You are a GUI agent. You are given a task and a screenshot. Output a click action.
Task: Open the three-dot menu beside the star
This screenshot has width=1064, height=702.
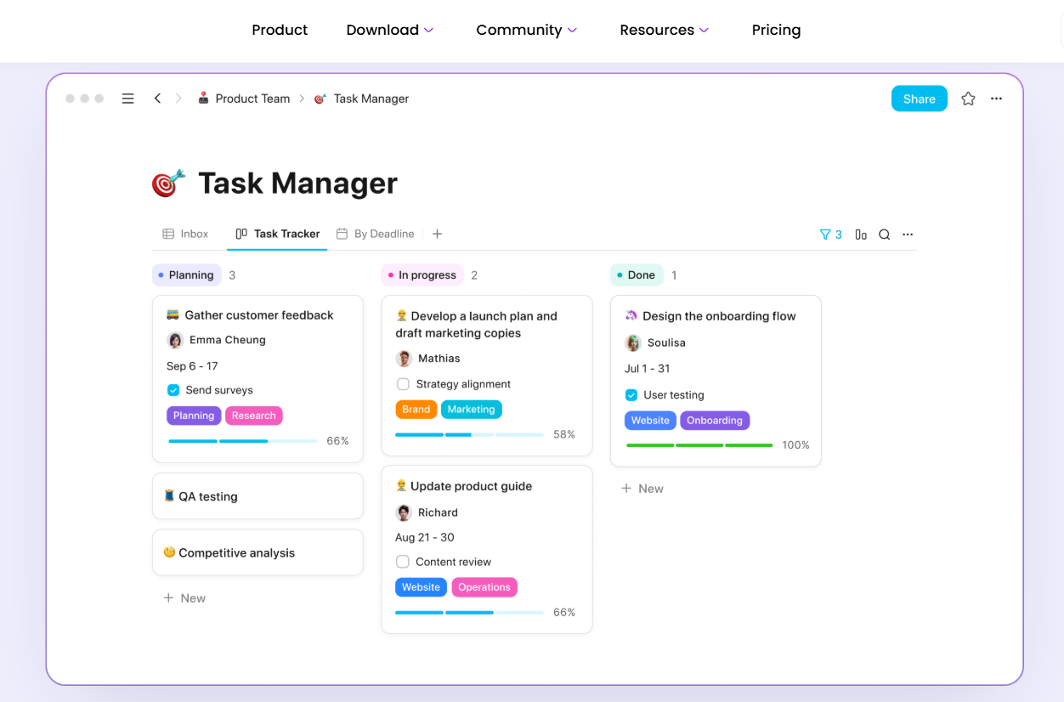point(997,99)
